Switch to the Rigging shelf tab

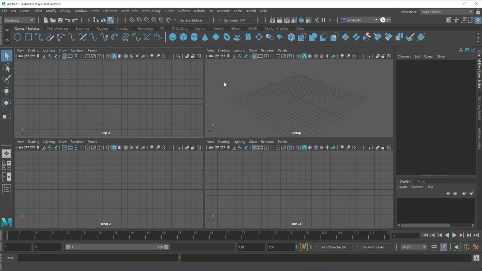pos(102,28)
